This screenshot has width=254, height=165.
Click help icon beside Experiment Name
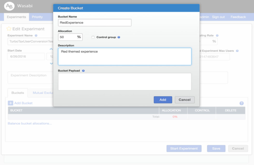(36, 35)
